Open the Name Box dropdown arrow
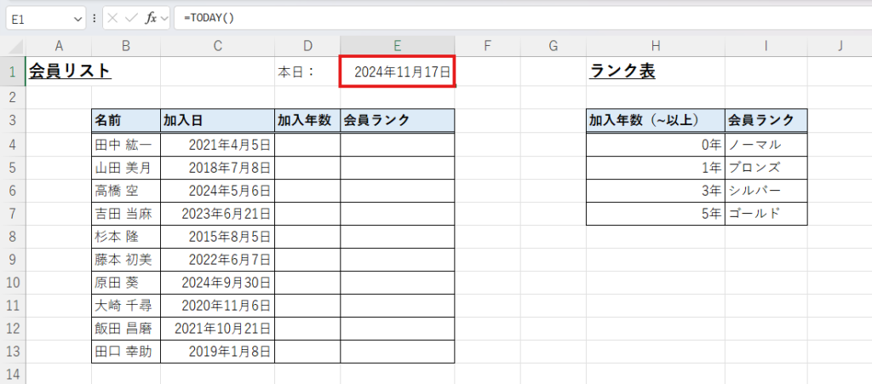Viewport: 872px width, 384px height. click(x=78, y=18)
